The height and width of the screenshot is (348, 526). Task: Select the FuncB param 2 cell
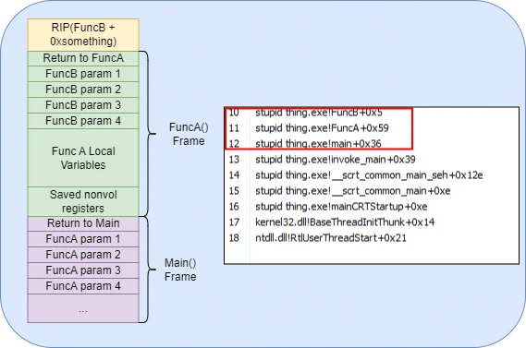(x=83, y=90)
